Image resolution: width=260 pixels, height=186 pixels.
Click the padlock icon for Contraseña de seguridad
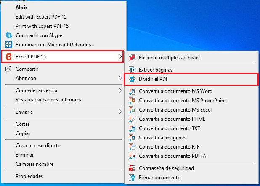coord(132,168)
